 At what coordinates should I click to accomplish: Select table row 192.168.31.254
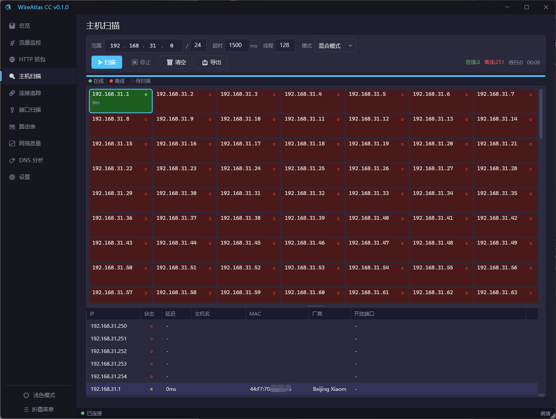[x=312, y=377]
